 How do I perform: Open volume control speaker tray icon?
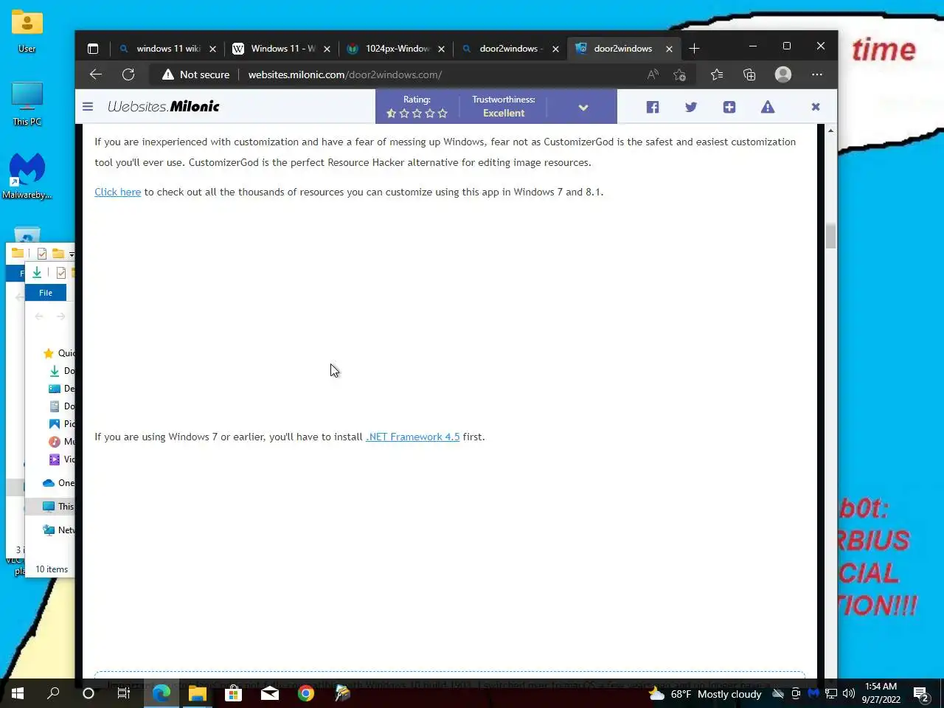(848, 693)
